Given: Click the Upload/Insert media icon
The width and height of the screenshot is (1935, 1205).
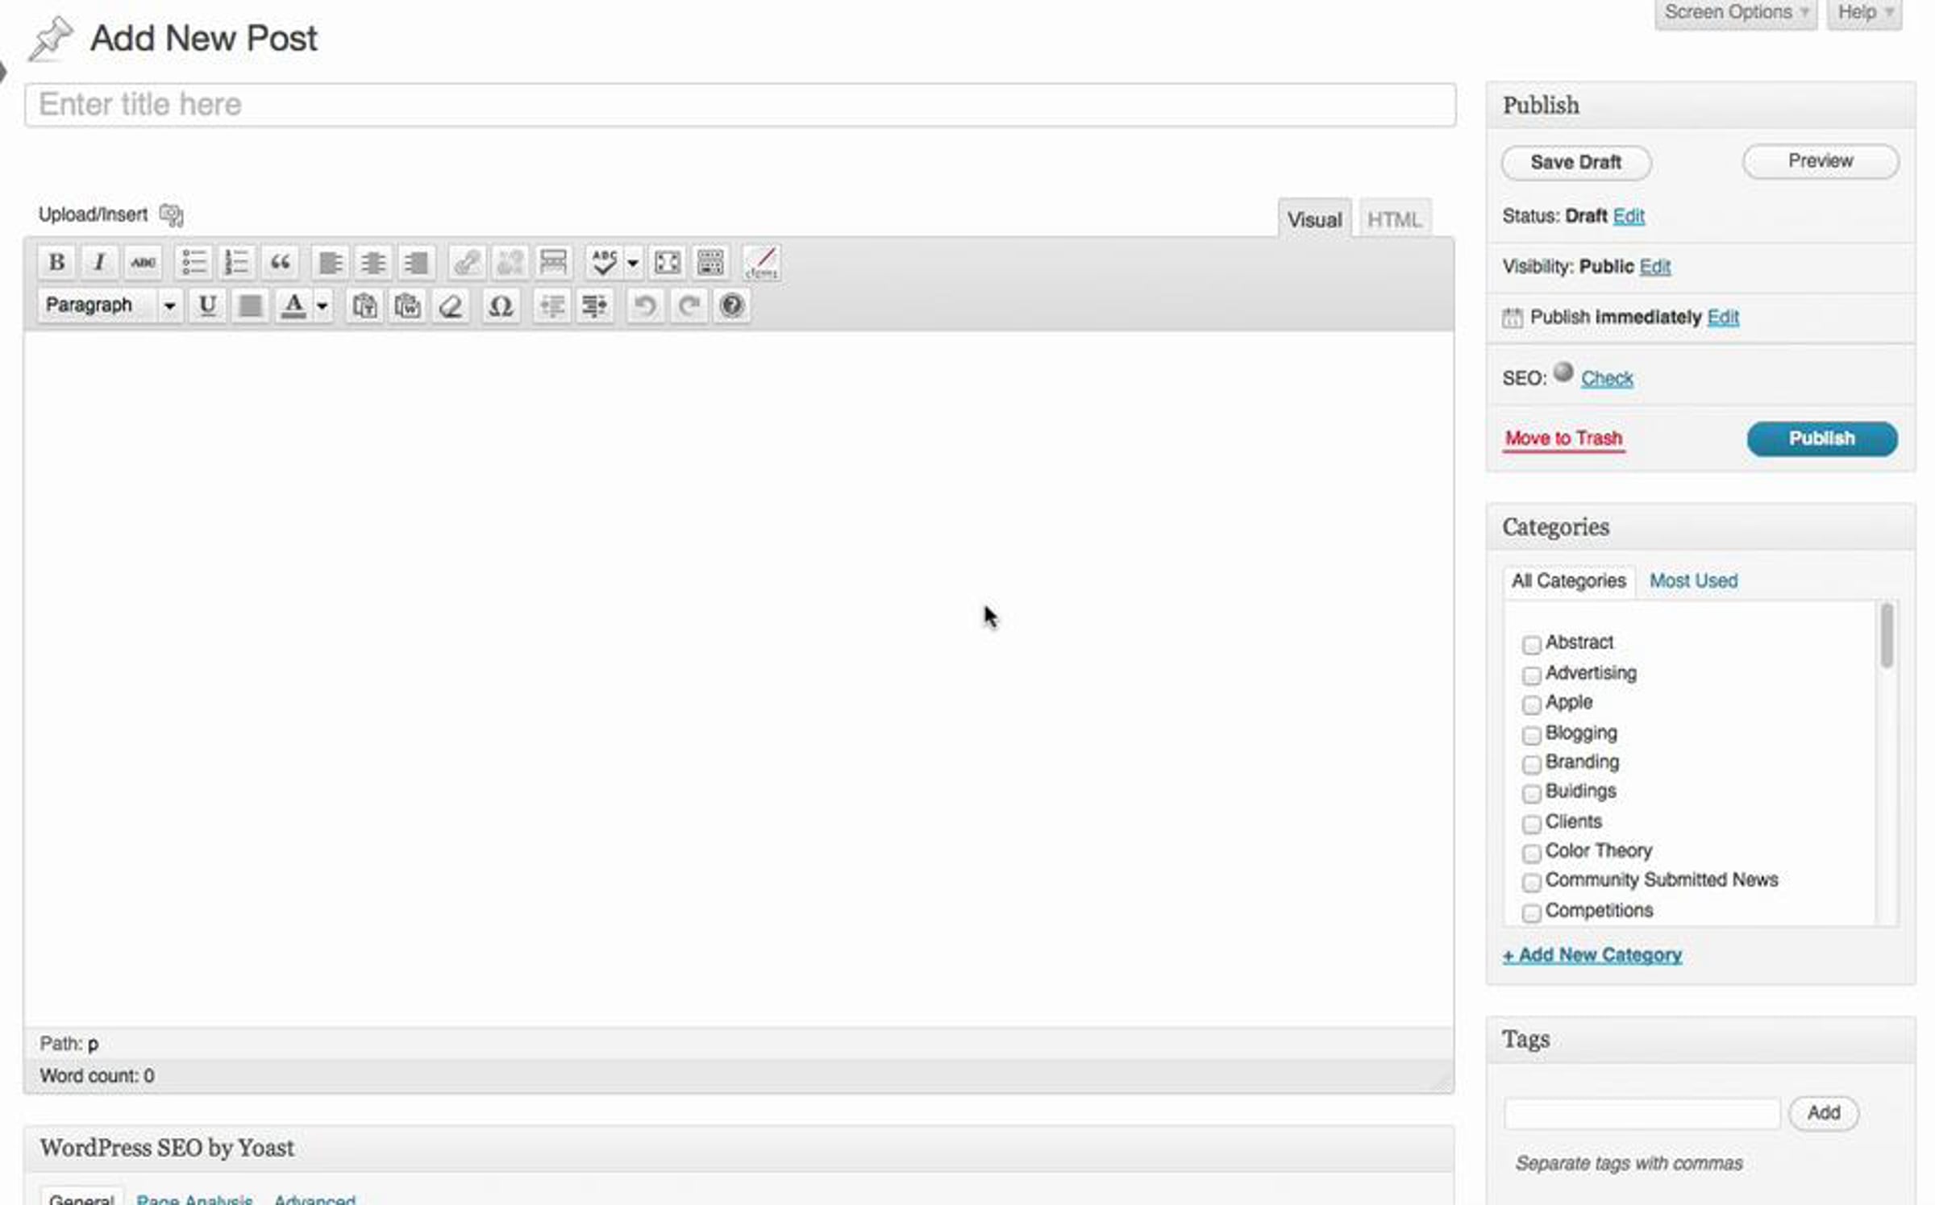Looking at the screenshot, I should (x=171, y=215).
